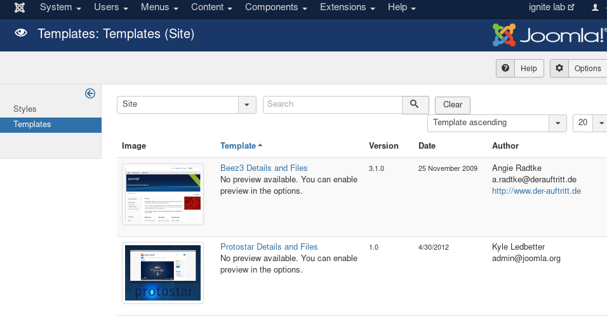Open the ignite lab site link
This screenshot has width=607, height=331.
(x=551, y=8)
